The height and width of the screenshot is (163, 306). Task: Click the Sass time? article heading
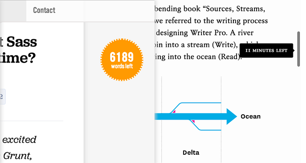point(18,50)
